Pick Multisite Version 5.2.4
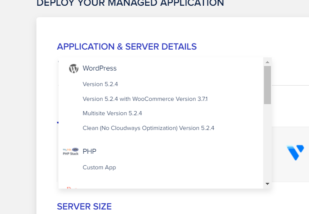 (x=112, y=113)
